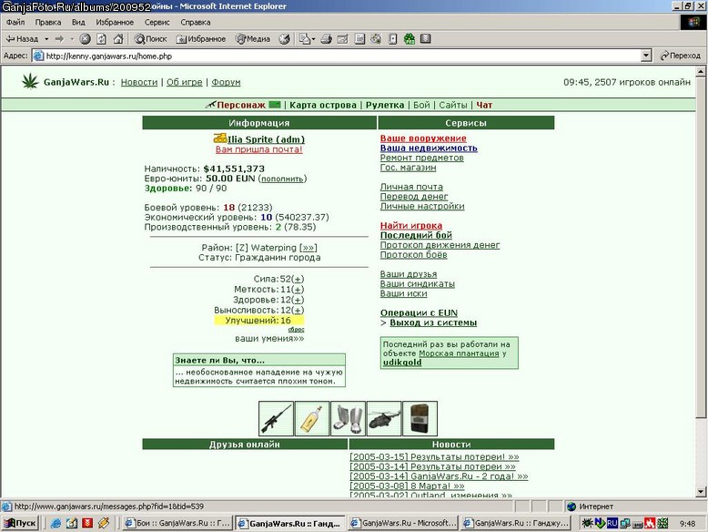
Task: Click the ваши умения expander link
Action: tap(269, 339)
